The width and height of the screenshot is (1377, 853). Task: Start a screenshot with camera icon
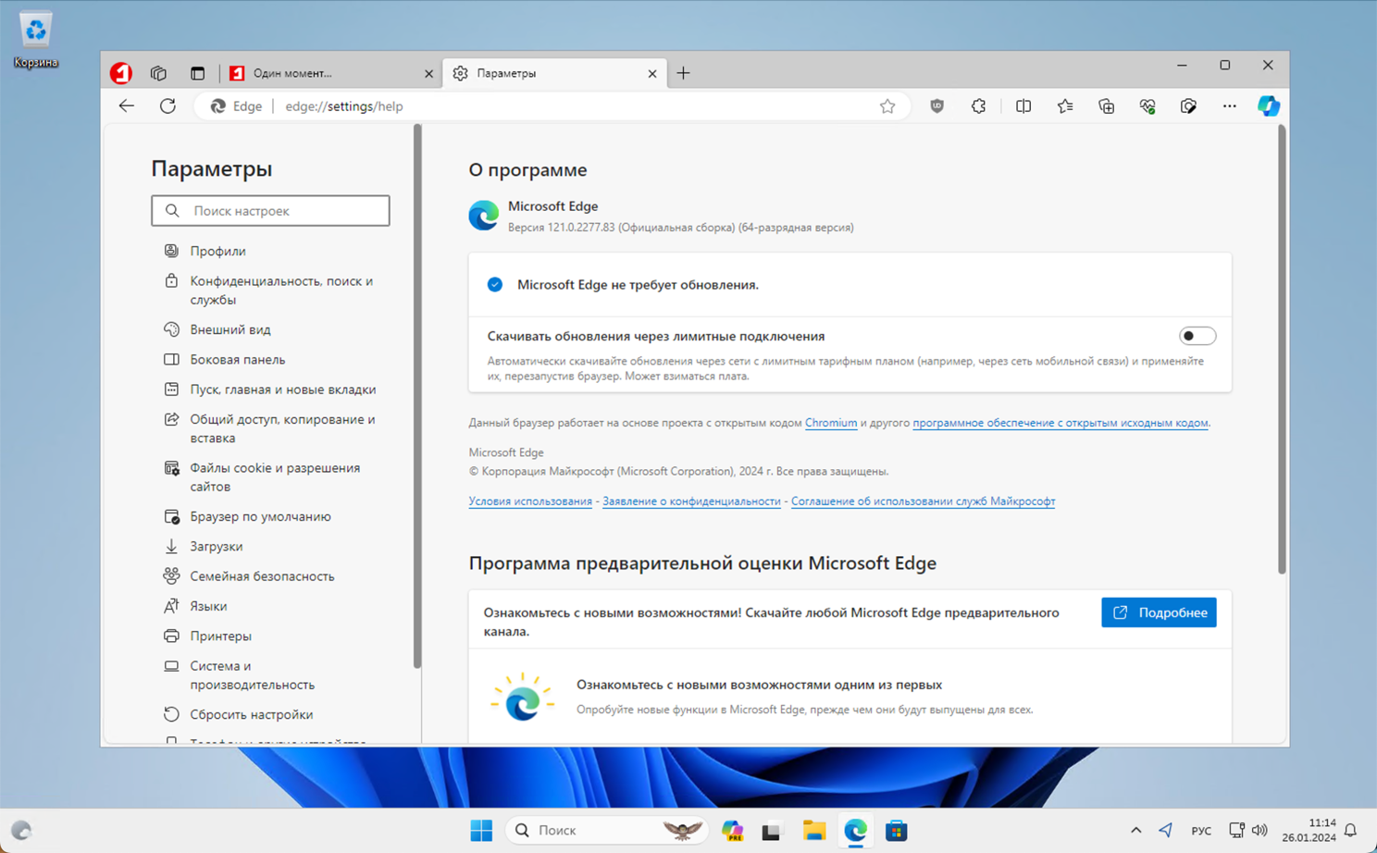1188,106
